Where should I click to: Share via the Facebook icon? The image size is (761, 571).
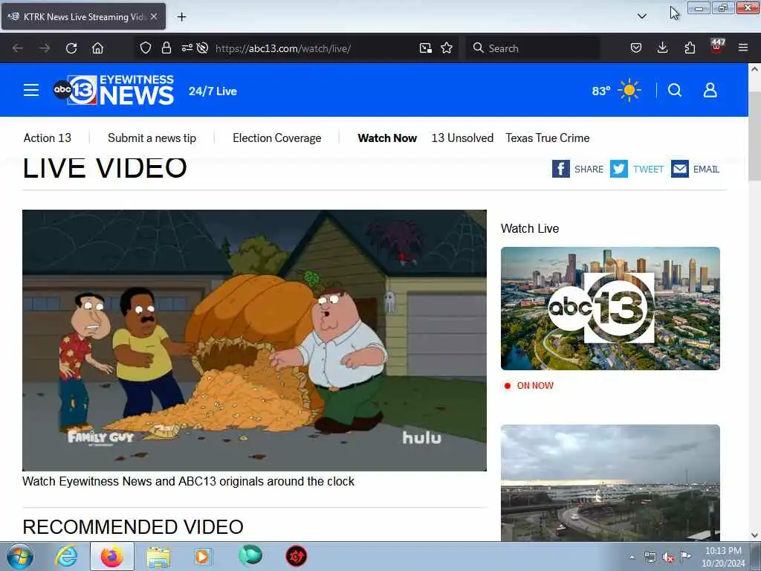point(560,169)
